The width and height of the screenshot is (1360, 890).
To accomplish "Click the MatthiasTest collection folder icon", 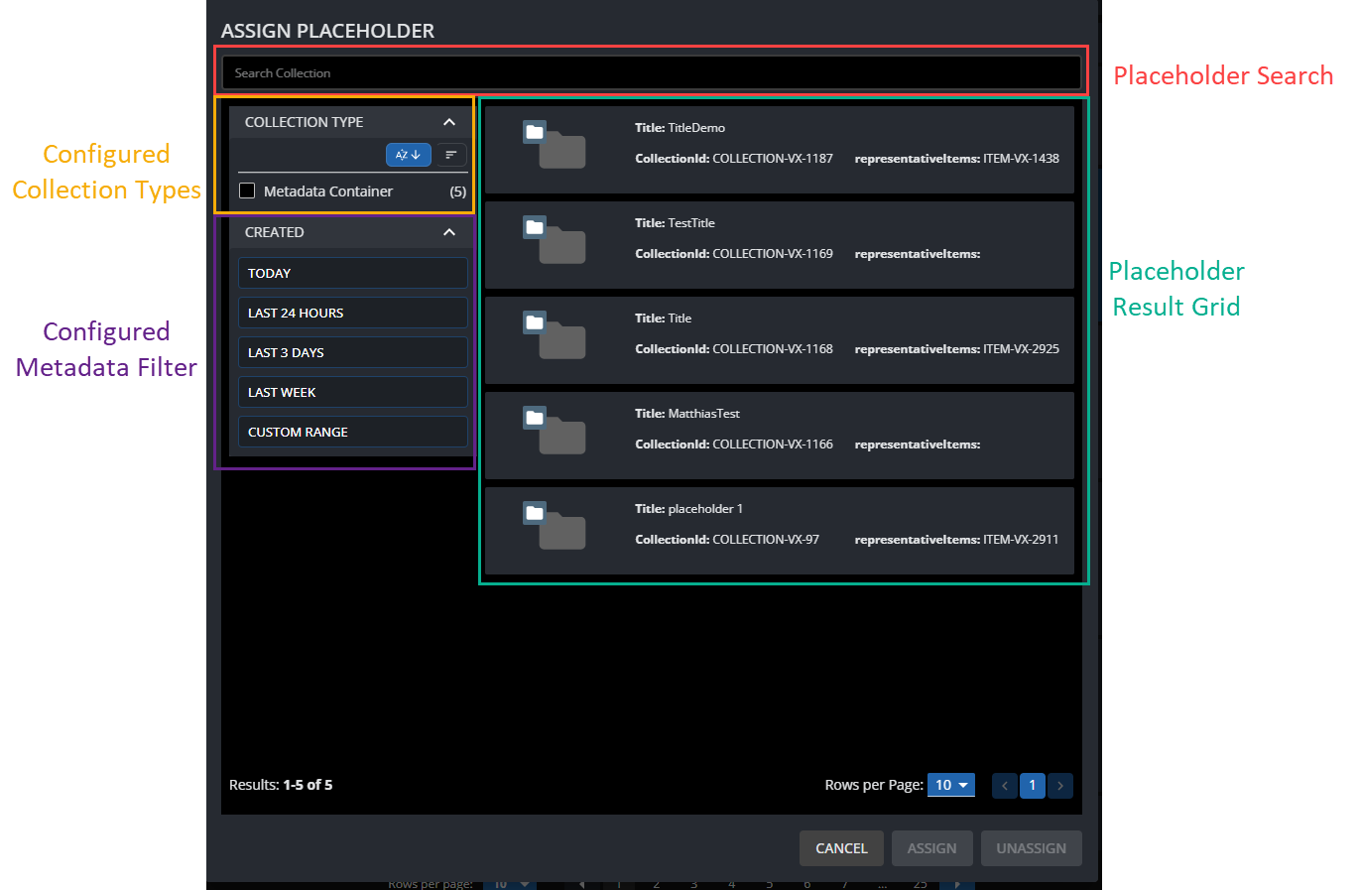I will (555, 432).
